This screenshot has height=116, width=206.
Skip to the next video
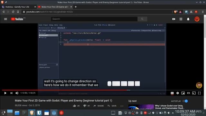click(12, 93)
